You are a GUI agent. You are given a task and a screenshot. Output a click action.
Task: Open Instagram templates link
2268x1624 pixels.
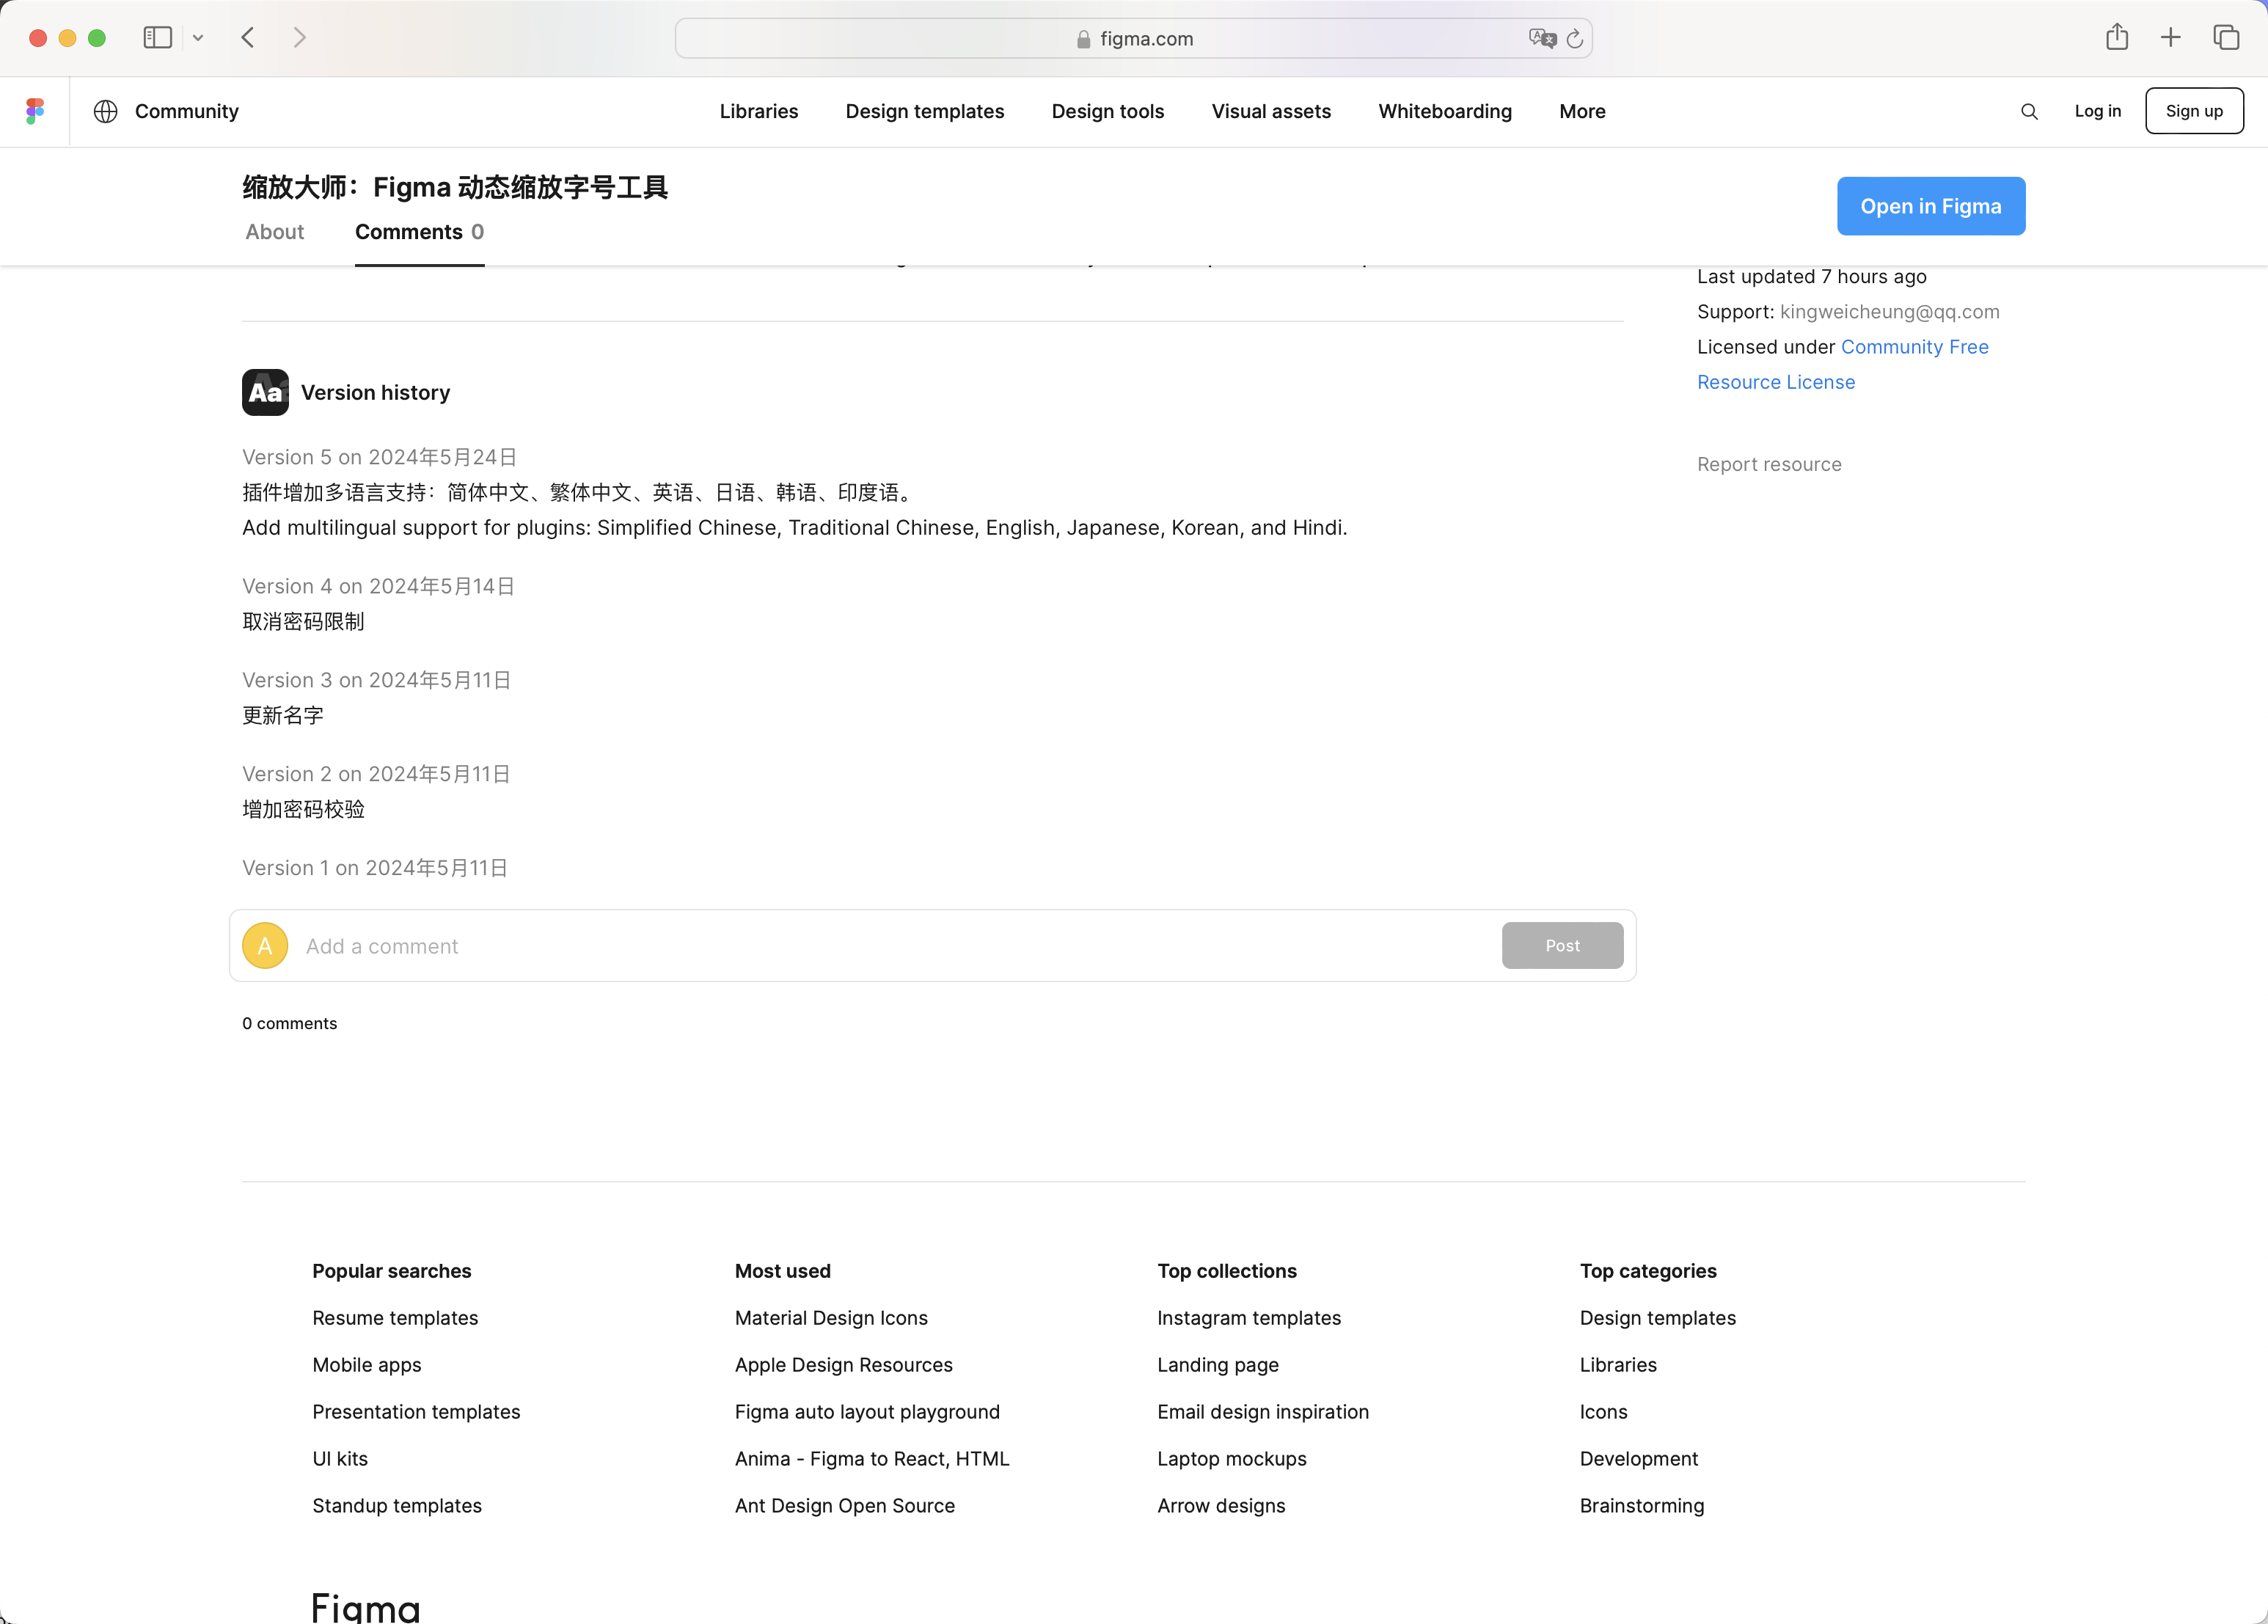(1249, 1318)
